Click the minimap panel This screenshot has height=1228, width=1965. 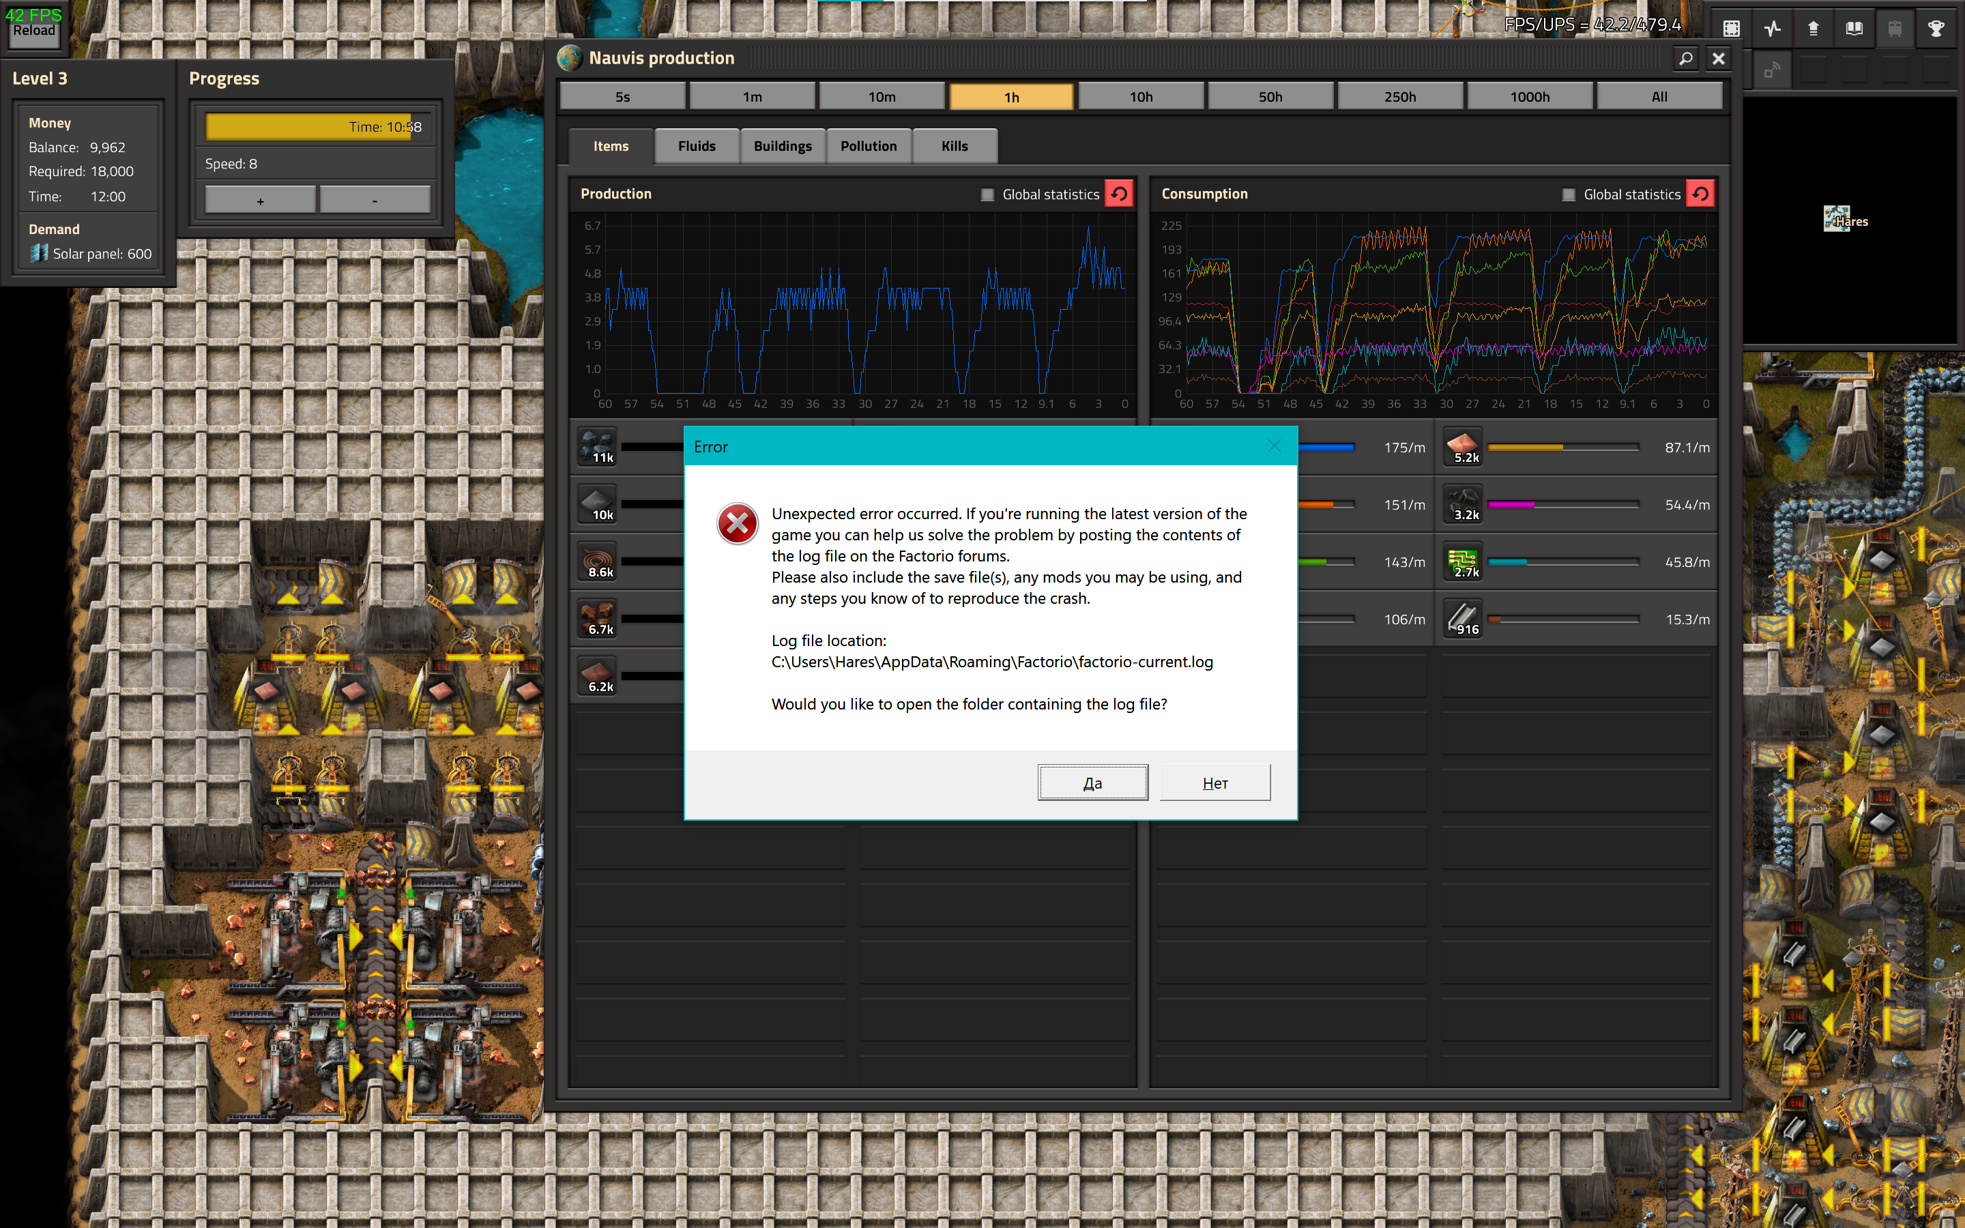pyautogui.click(x=1851, y=221)
